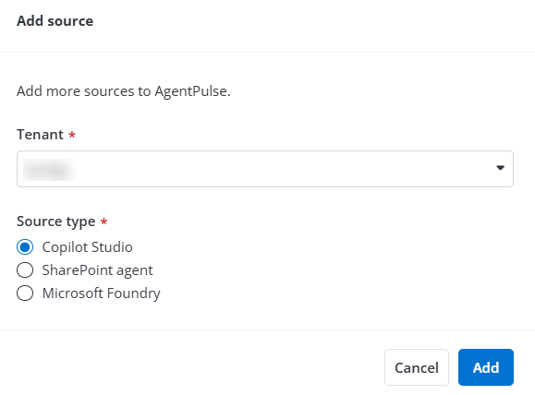The height and width of the screenshot is (395, 535).
Task: Open the Tenant dropdown arrow
Action: [x=500, y=168]
